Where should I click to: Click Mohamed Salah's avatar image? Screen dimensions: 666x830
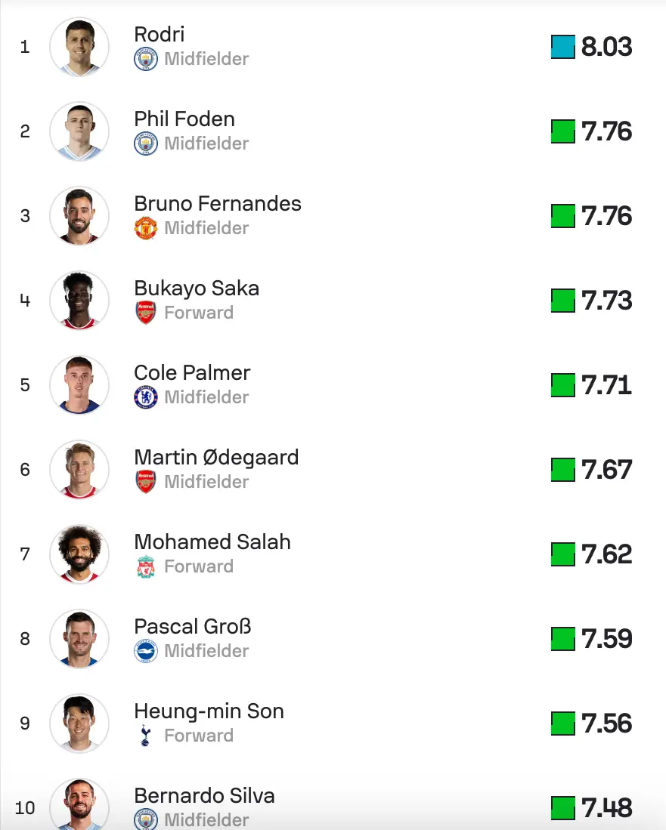coord(79,554)
